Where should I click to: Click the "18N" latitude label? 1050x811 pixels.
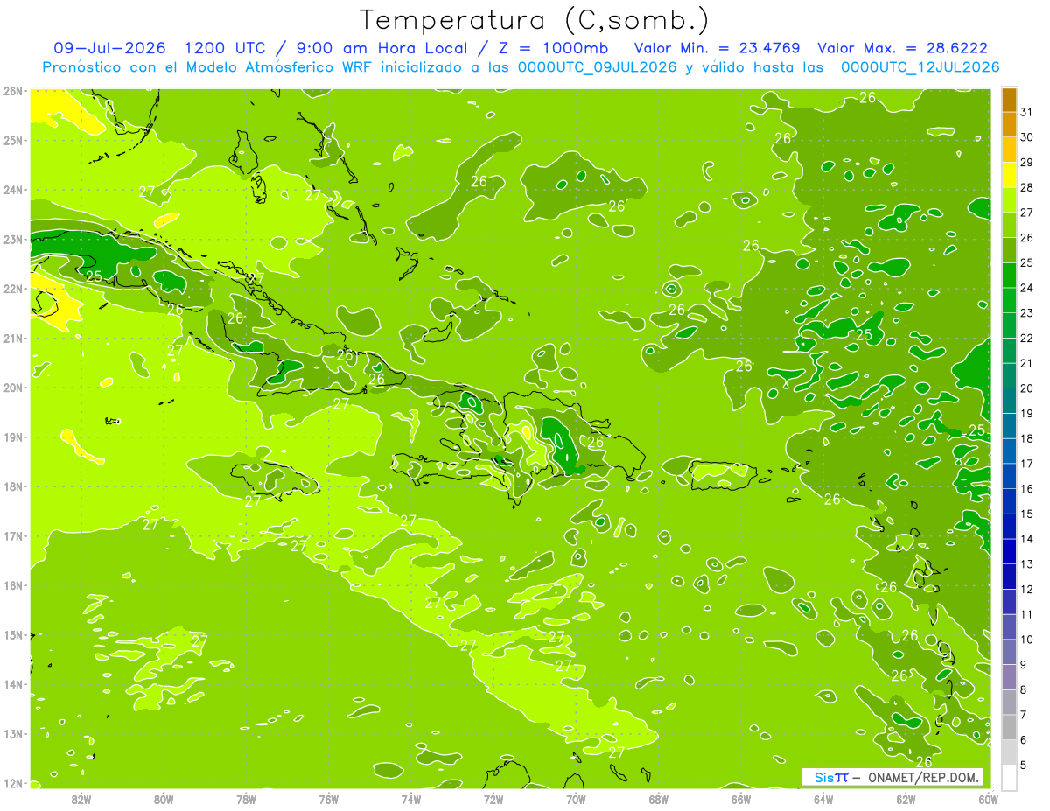12,486
